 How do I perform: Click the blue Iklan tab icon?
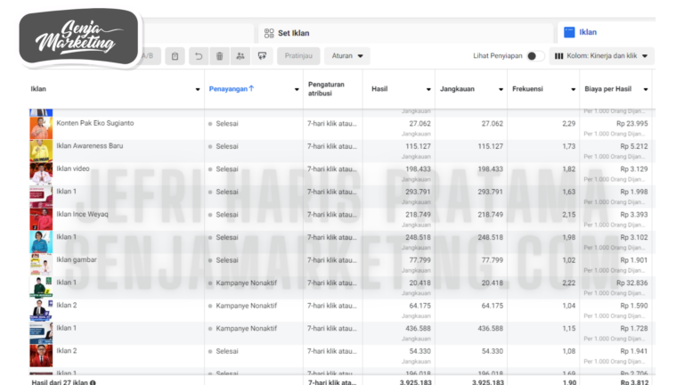(568, 32)
